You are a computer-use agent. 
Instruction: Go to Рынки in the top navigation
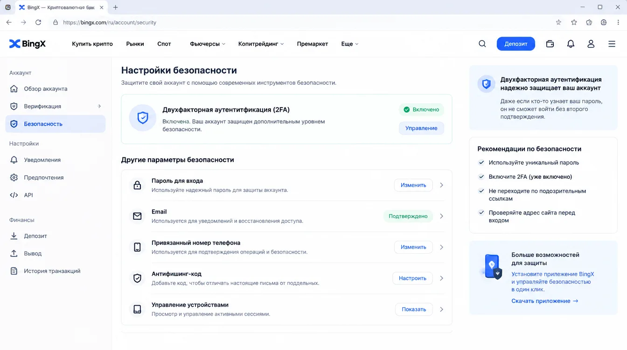pos(135,44)
